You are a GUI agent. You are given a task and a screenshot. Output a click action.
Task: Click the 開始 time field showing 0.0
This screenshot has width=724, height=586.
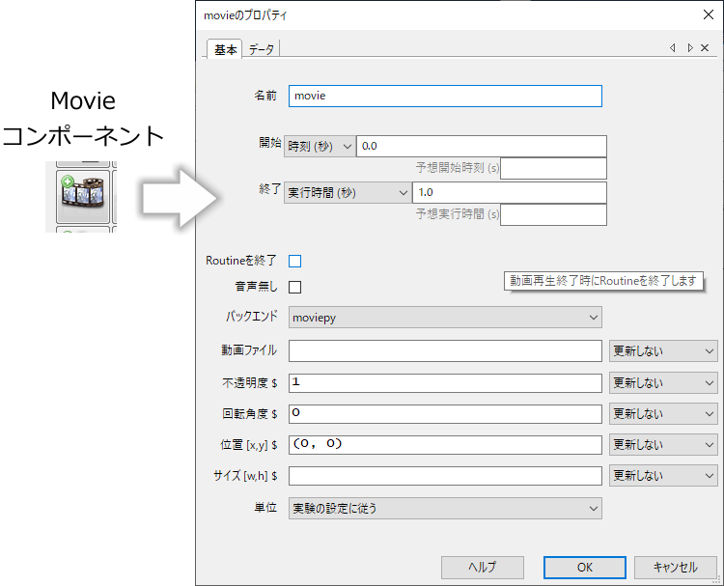481,147
